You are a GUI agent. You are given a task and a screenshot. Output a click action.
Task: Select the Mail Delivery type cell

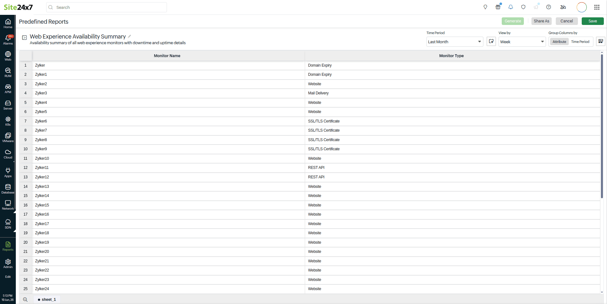coord(452,93)
